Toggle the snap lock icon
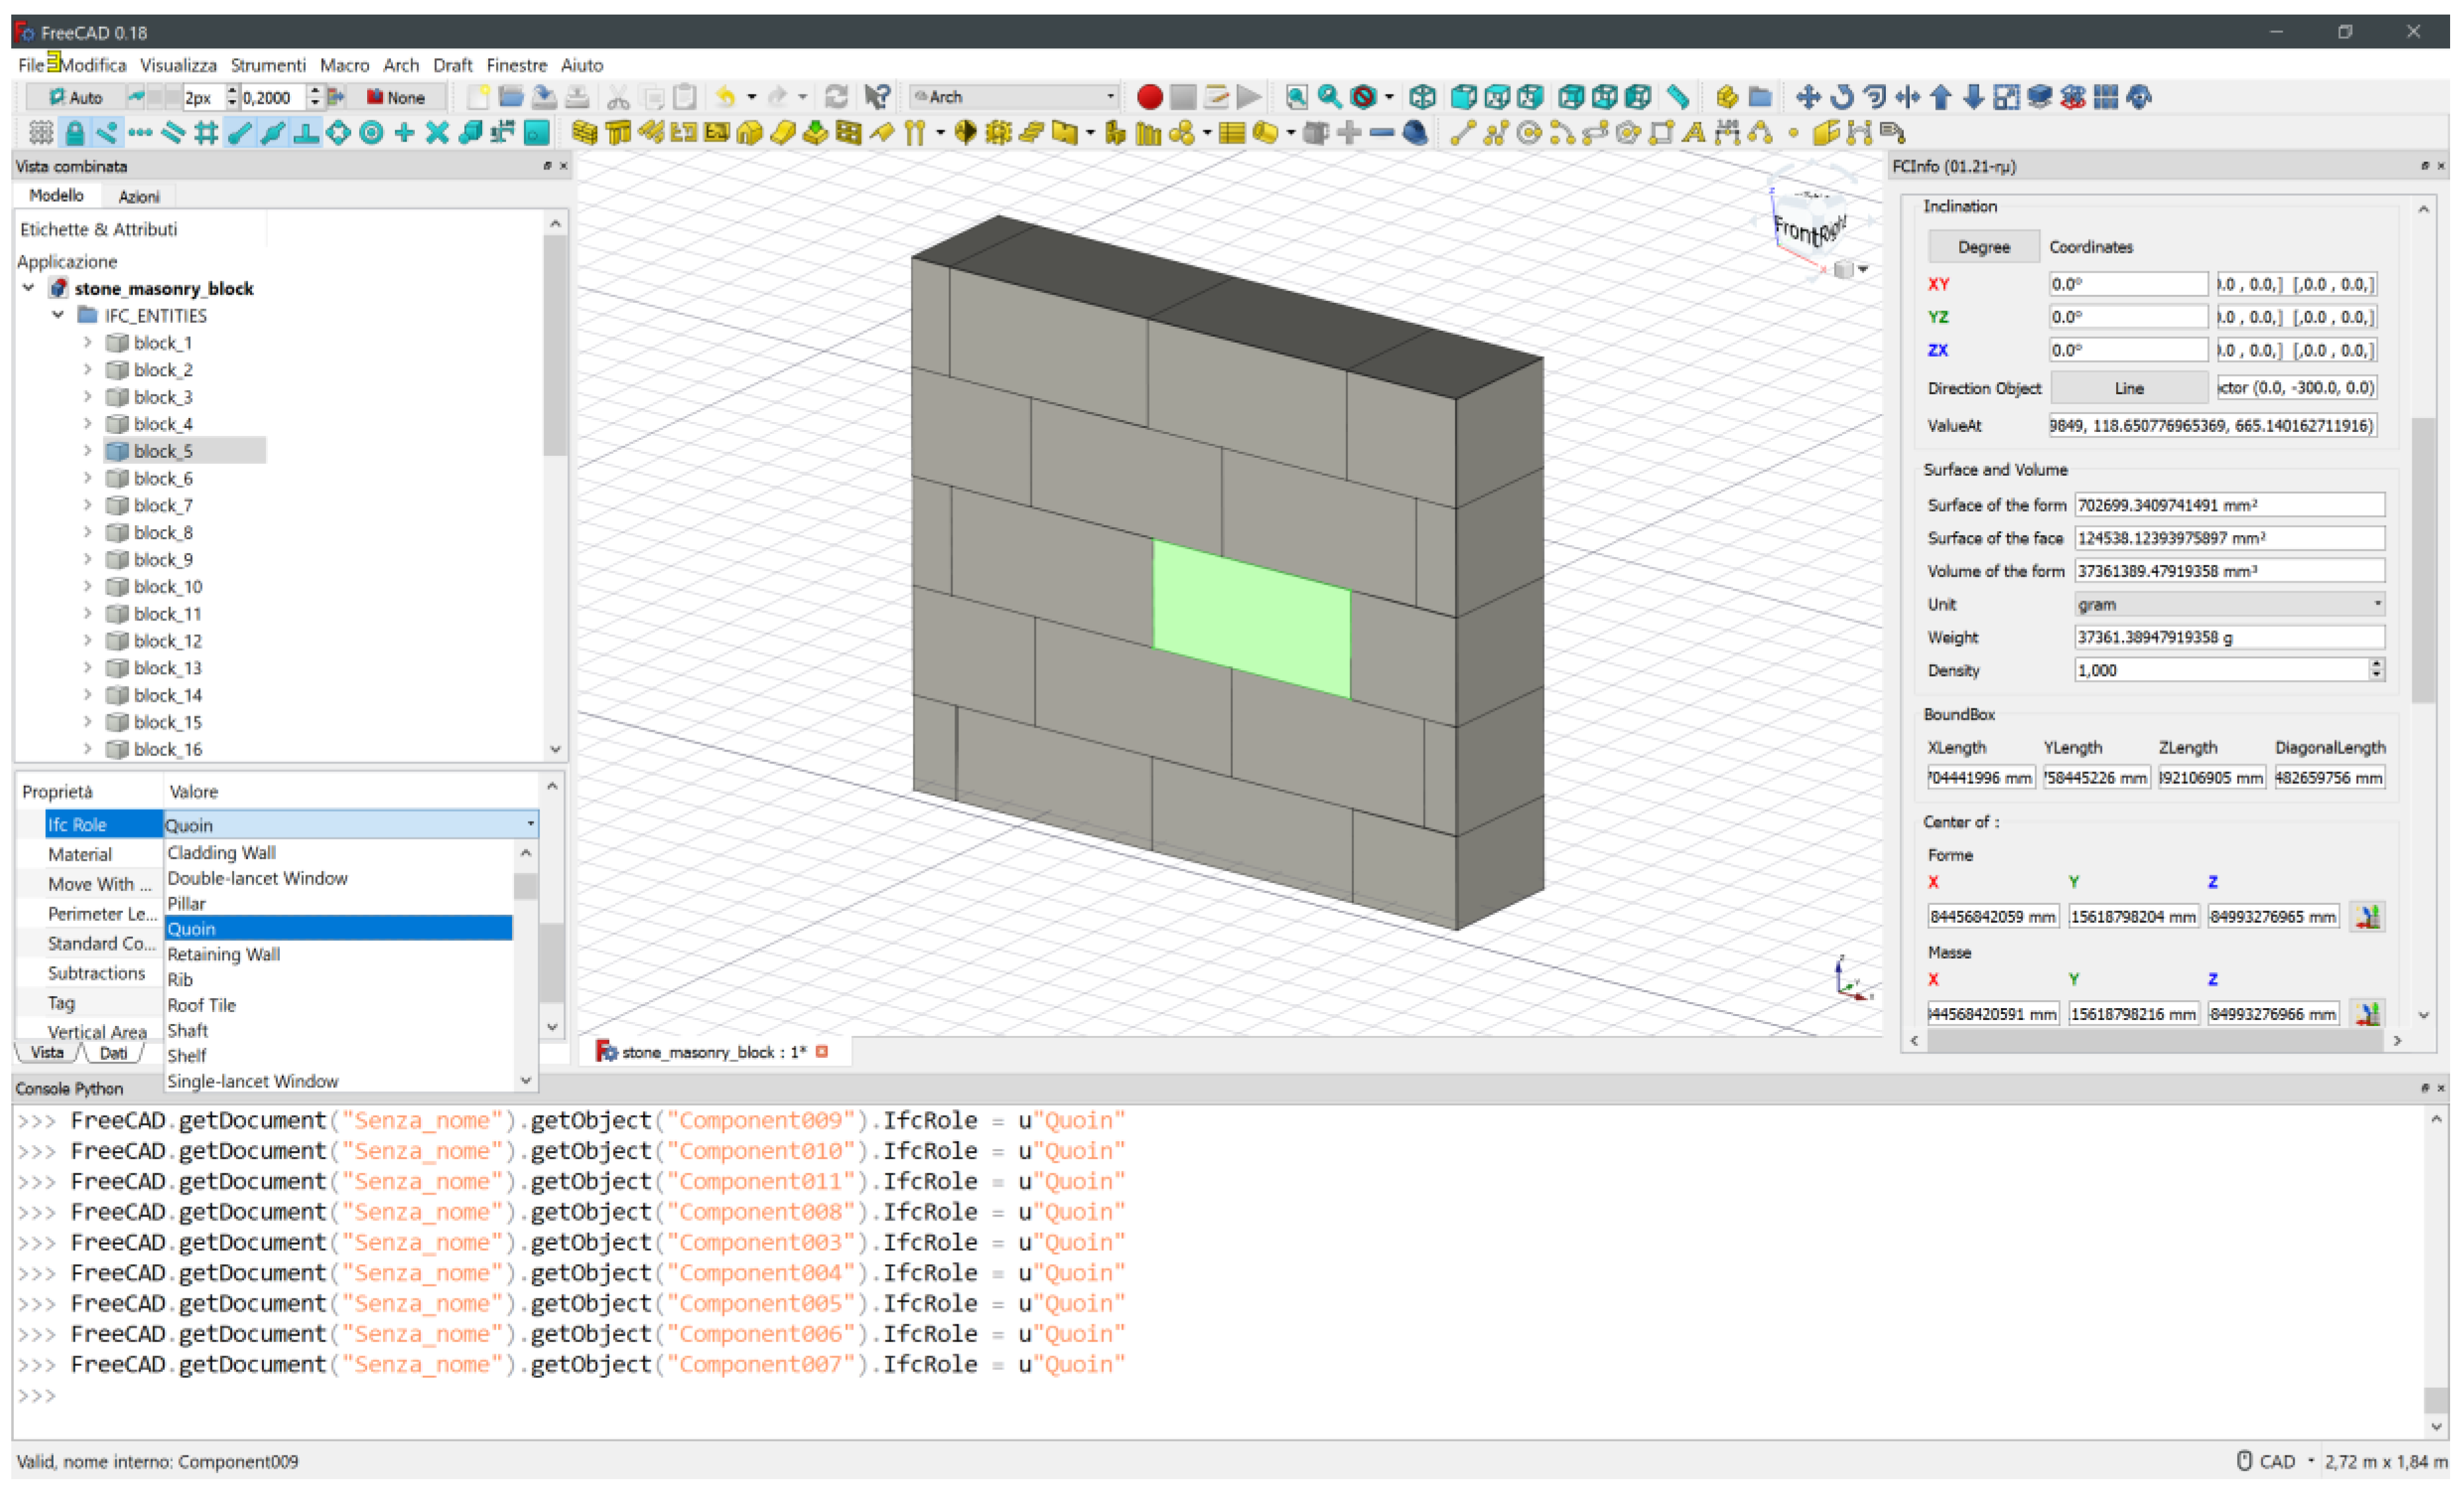2464x1493 pixels. [x=74, y=133]
